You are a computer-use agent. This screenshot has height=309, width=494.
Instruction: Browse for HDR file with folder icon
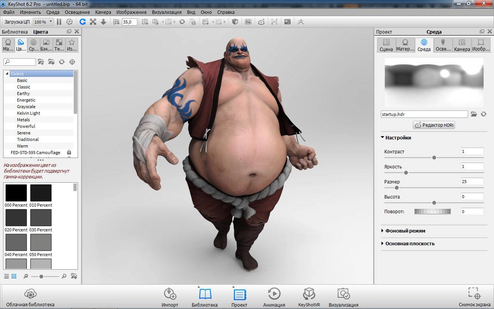(474, 114)
